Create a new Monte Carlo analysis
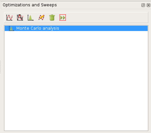This screenshot has height=133, width=151. 31,18
